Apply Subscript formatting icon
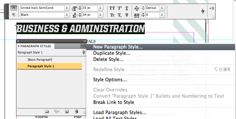The image size is (236, 119). point(119,15)
